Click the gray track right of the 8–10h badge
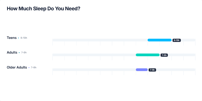 [188, 40]
